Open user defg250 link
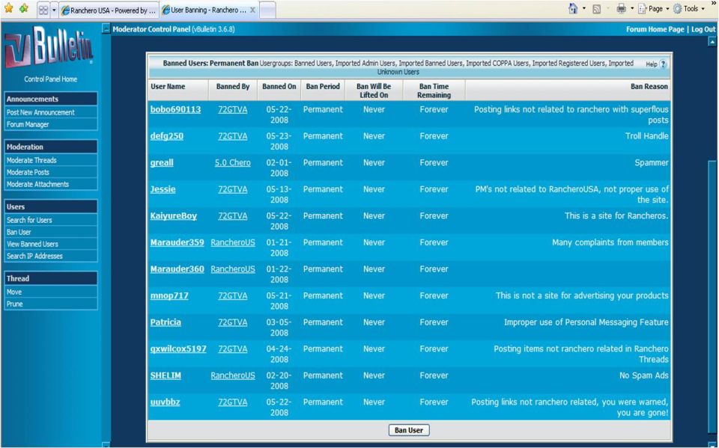Viewport: 719px width, 448px height. [167, 136]
